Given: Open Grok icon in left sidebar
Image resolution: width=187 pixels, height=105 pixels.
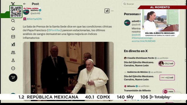Looking at the screenshot, I should pyautogui.click(x=13, y=44).
